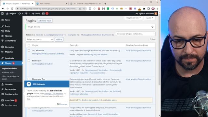Switch to the XML Sitemap browser tab
This screenshot has width=208, height=117.
click(x=52, y=4)
